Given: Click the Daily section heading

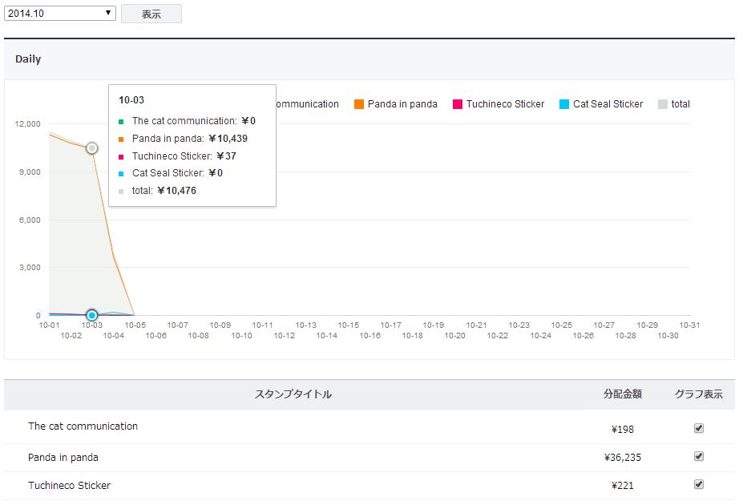Looking at the screenshot, I should 28,59.
